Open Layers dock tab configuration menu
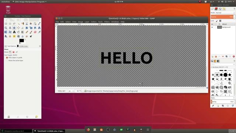 [235, 9]
